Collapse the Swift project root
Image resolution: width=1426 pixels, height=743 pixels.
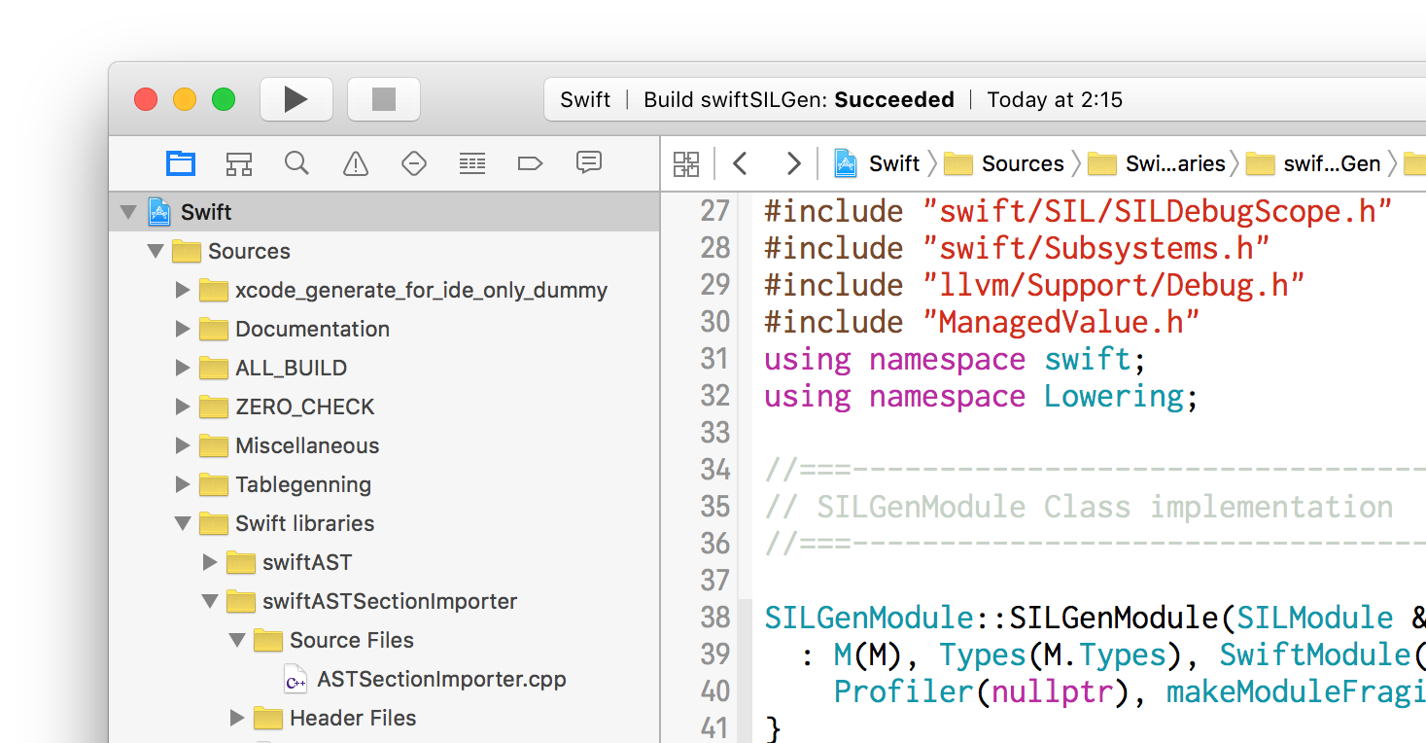coord(128,212)
